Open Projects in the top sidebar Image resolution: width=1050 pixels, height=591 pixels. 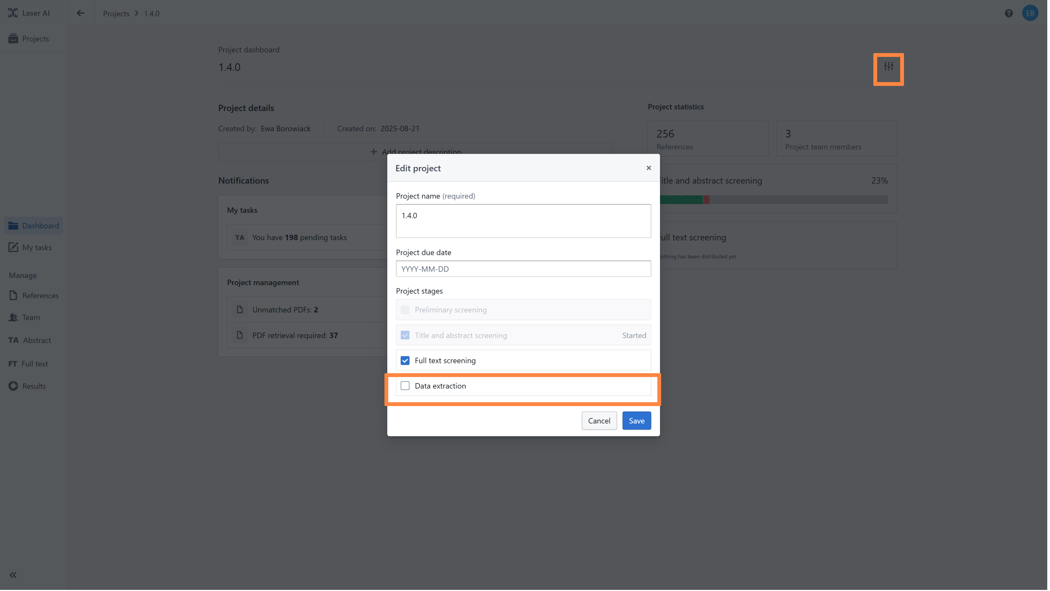pos(34,38)
